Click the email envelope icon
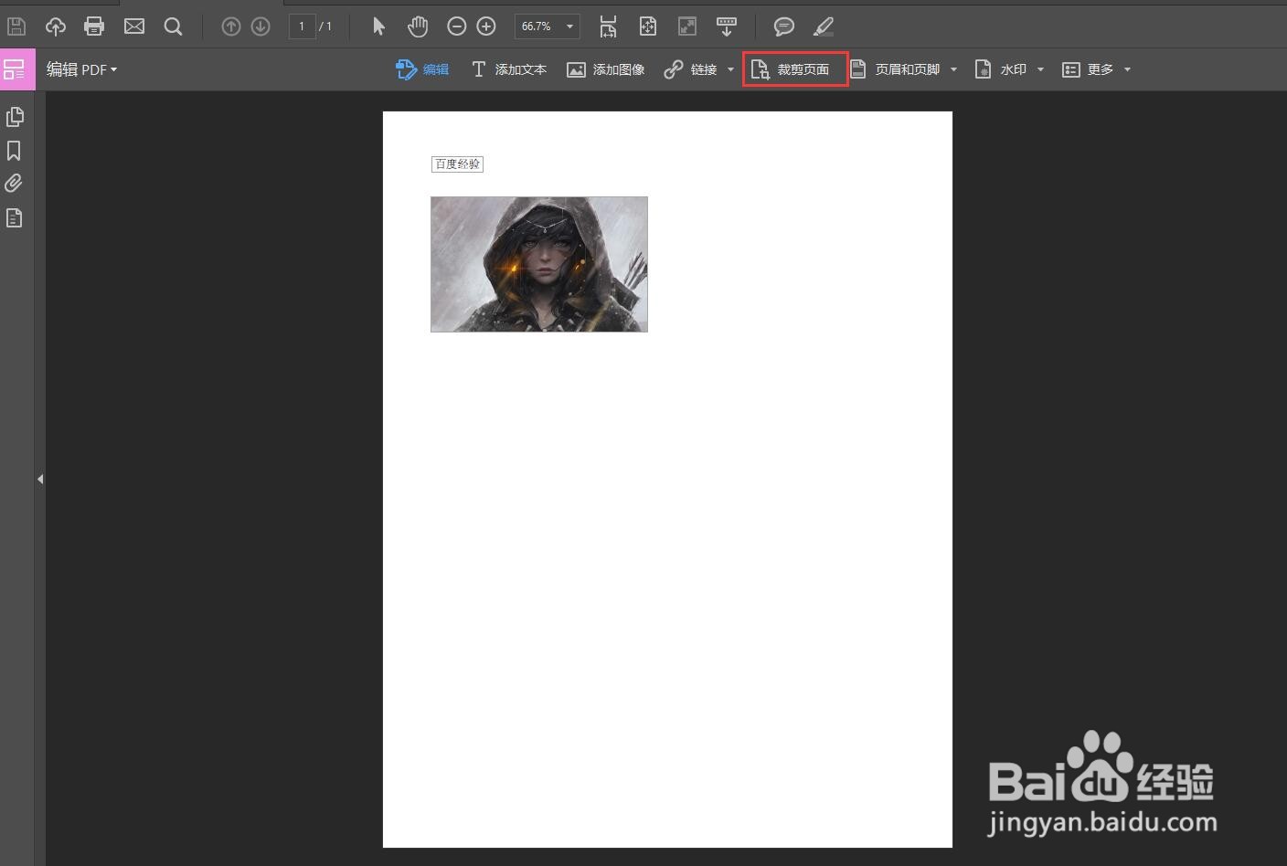 (x=134, y=26)
